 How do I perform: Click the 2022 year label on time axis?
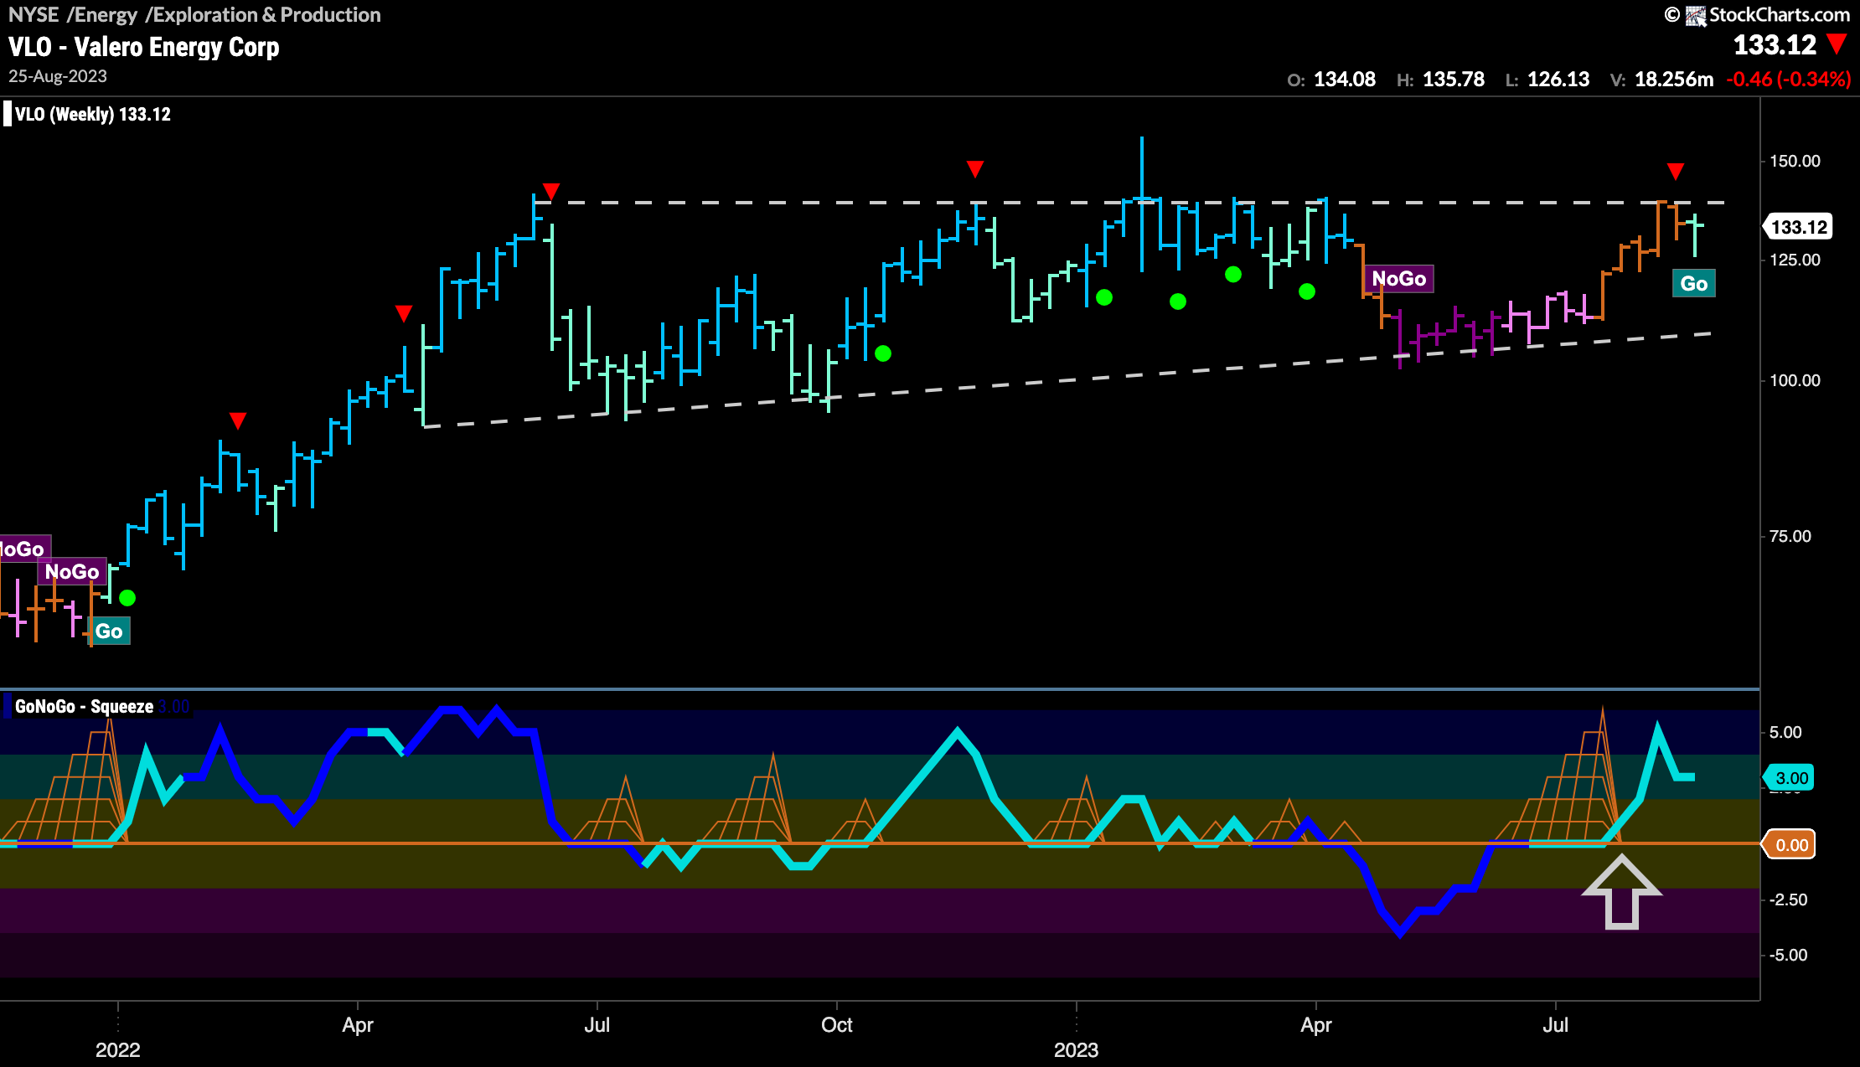tap(117, 1050)
